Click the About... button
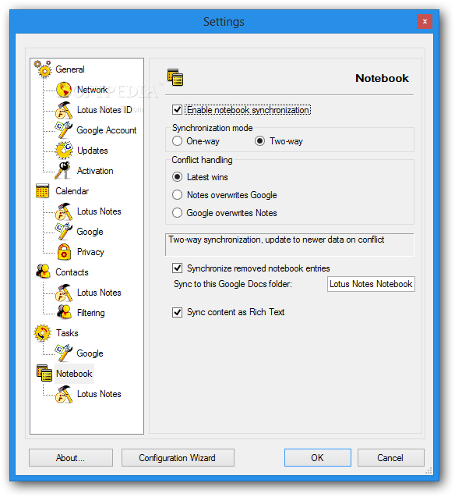Screen dimensions: 455x497 click(x=71, y=457)
